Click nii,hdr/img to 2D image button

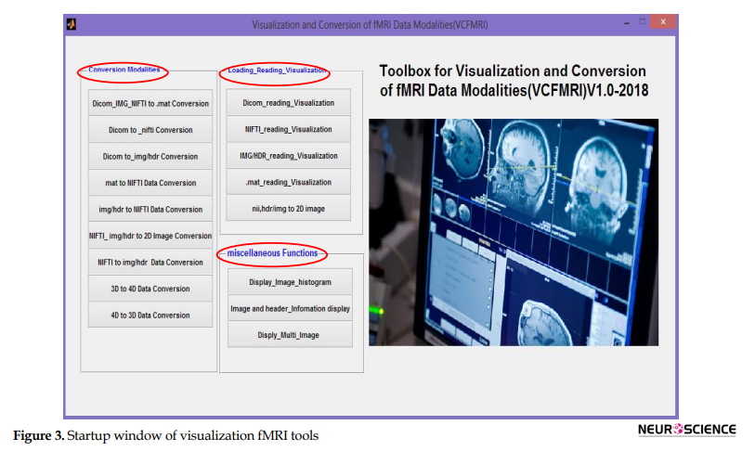point(289,209)
